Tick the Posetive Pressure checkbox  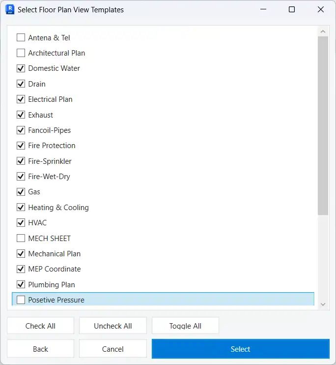tap(21, 300)
